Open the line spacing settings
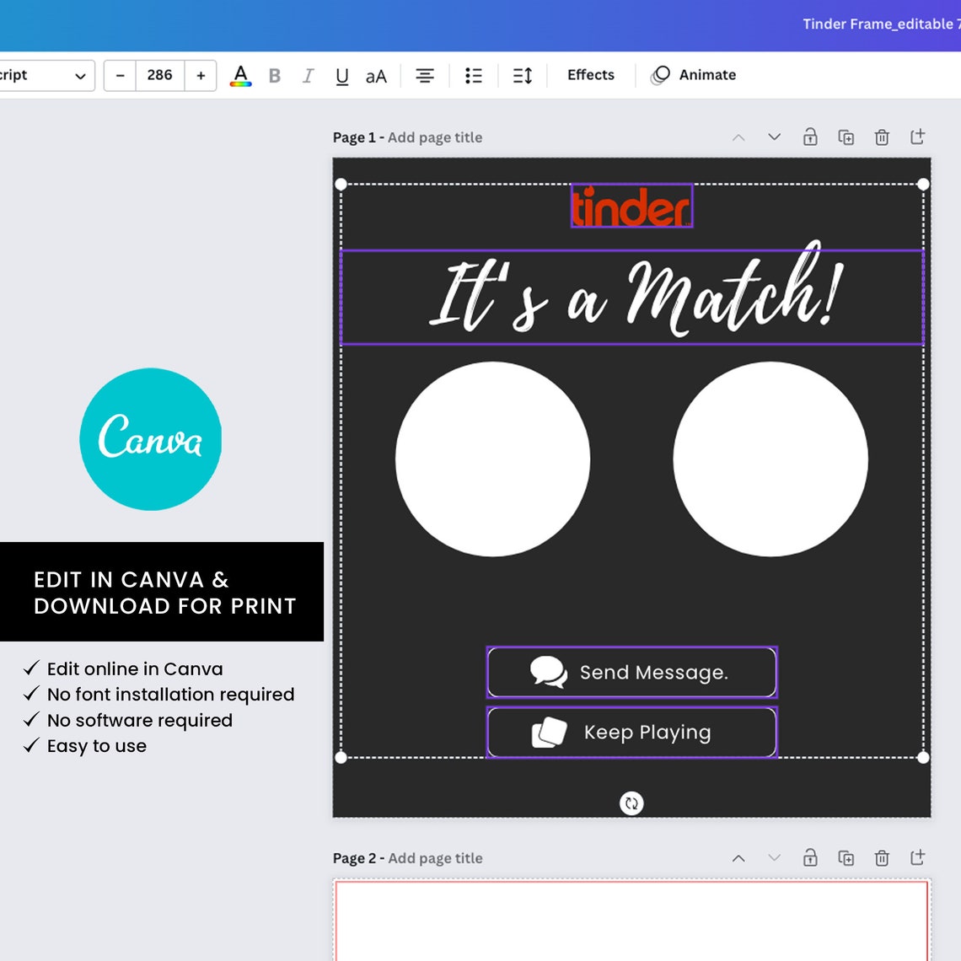The width and height of the screenshot is (961, 961). pos(522,75)
